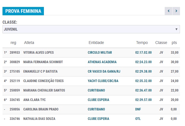Viewport: 185px width, 126px height.
Task: Click the Entidade column header
Action: 96,43
